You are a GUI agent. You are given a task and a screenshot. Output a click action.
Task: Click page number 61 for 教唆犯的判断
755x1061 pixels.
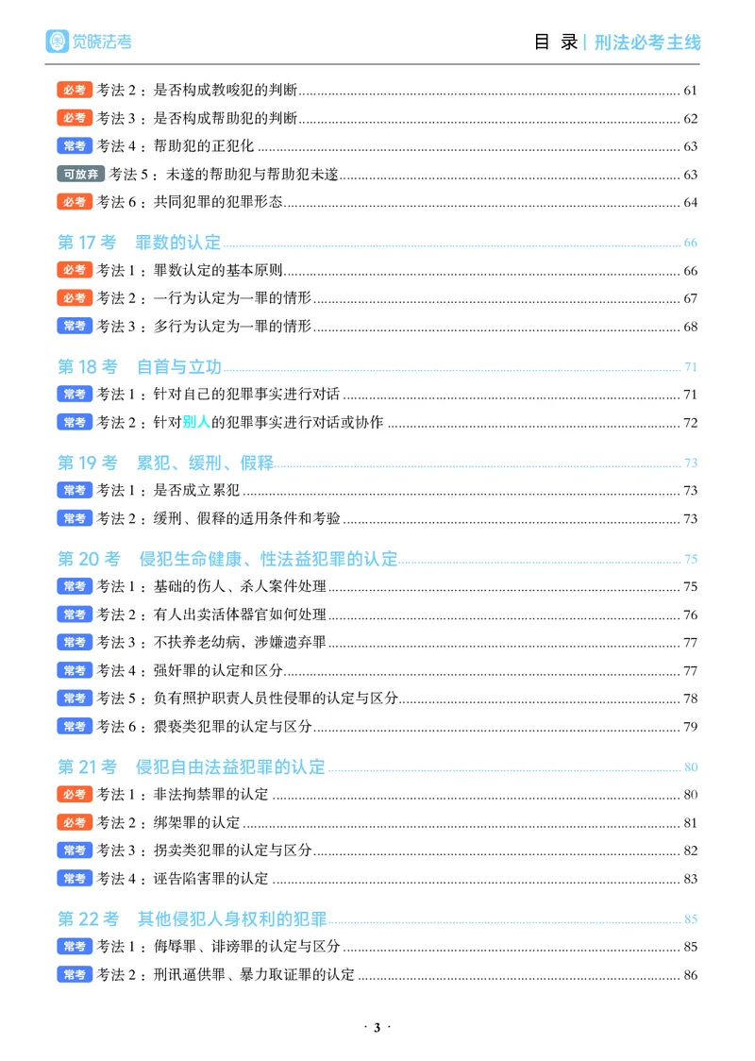coord(690,91)
